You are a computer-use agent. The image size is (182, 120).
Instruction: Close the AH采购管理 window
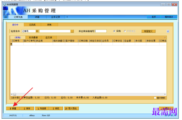(x=174, y=5)
